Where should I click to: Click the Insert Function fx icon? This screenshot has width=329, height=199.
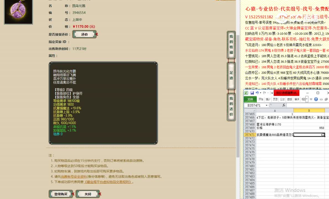[x=284, y=105]
